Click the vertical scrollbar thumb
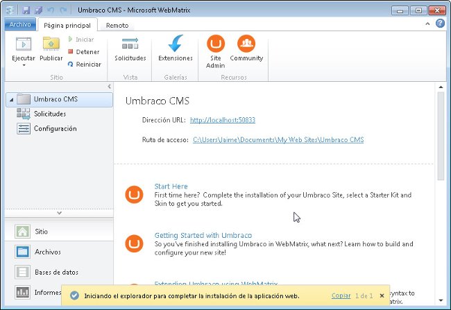 441,136
